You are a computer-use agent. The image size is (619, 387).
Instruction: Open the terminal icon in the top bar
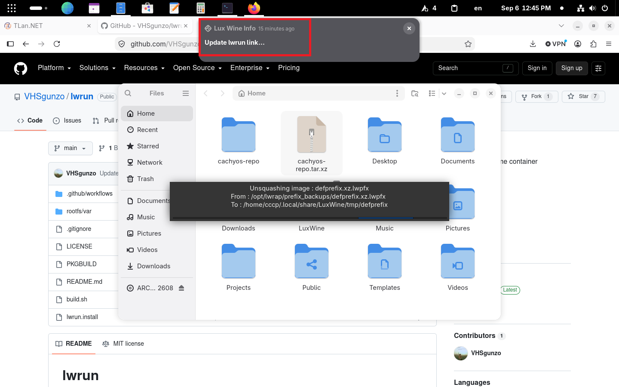click(227, 8)
